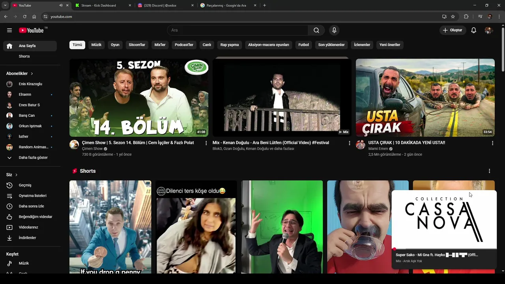
Task: Open Oynatma listeleri playlists icon
Action: 9,196
